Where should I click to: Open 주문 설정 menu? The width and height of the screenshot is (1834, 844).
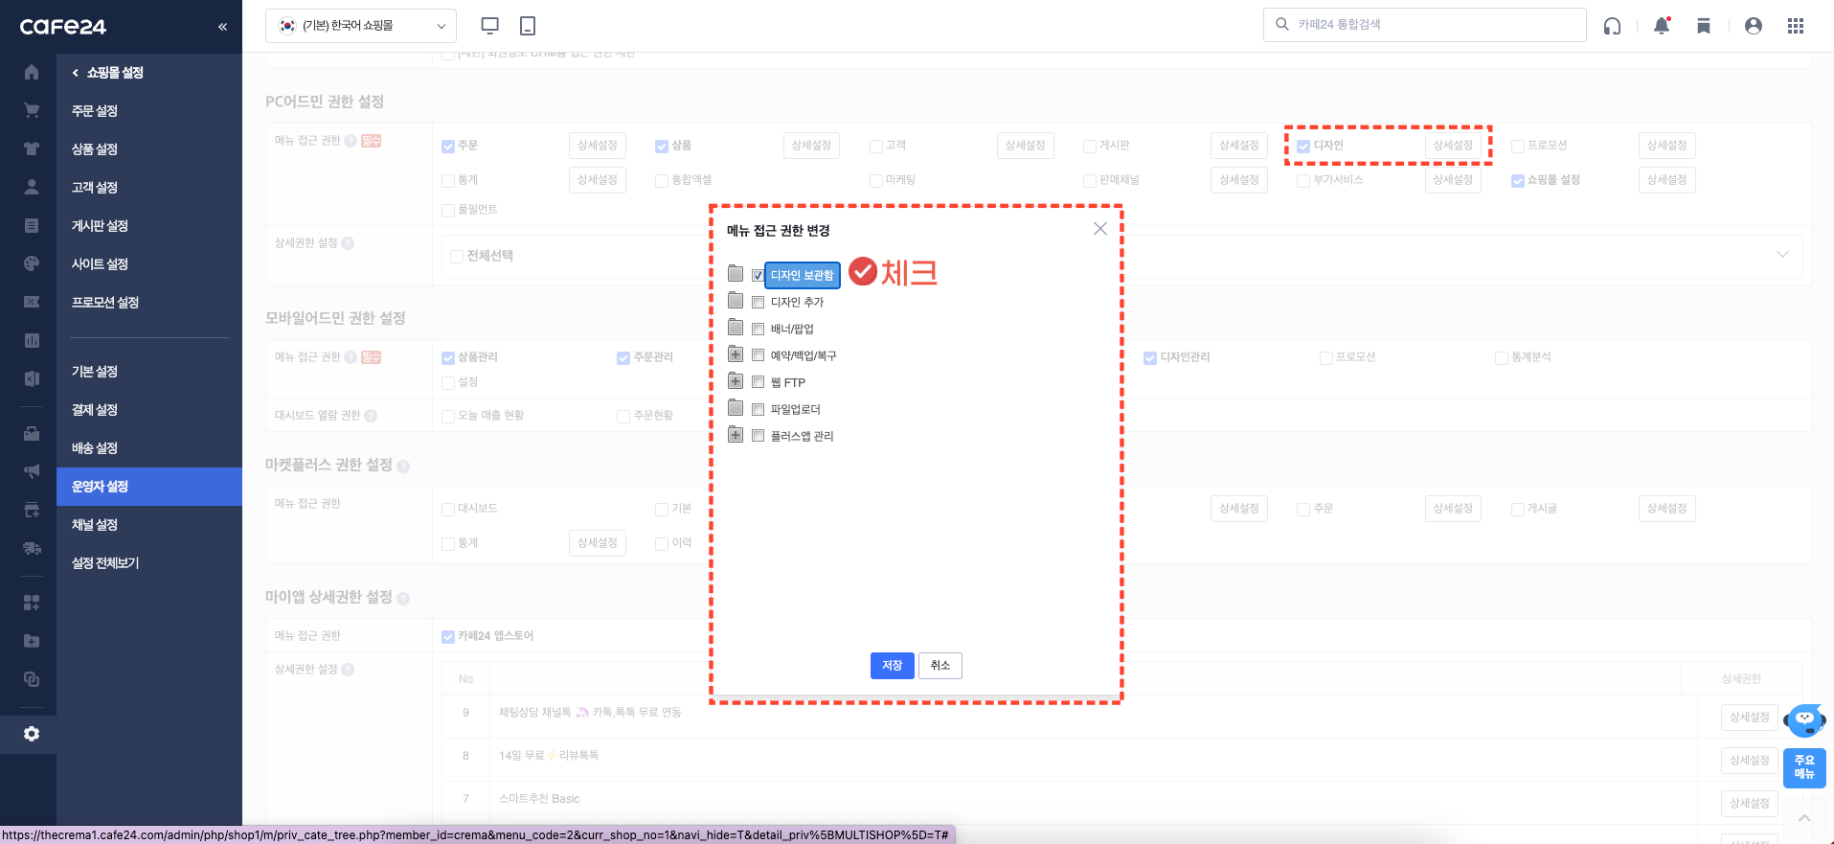tap(95, 111)
